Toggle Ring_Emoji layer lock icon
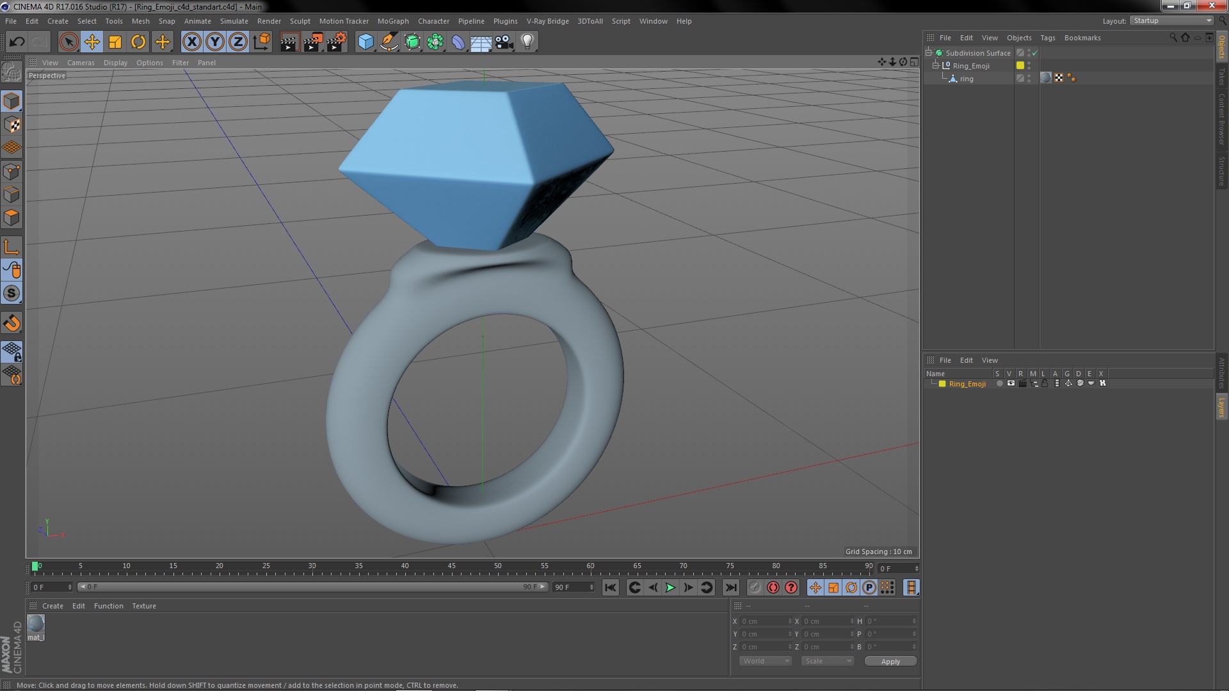Image resolution: width=1229 pixels, height=691 pixels. coord(1045,384)
